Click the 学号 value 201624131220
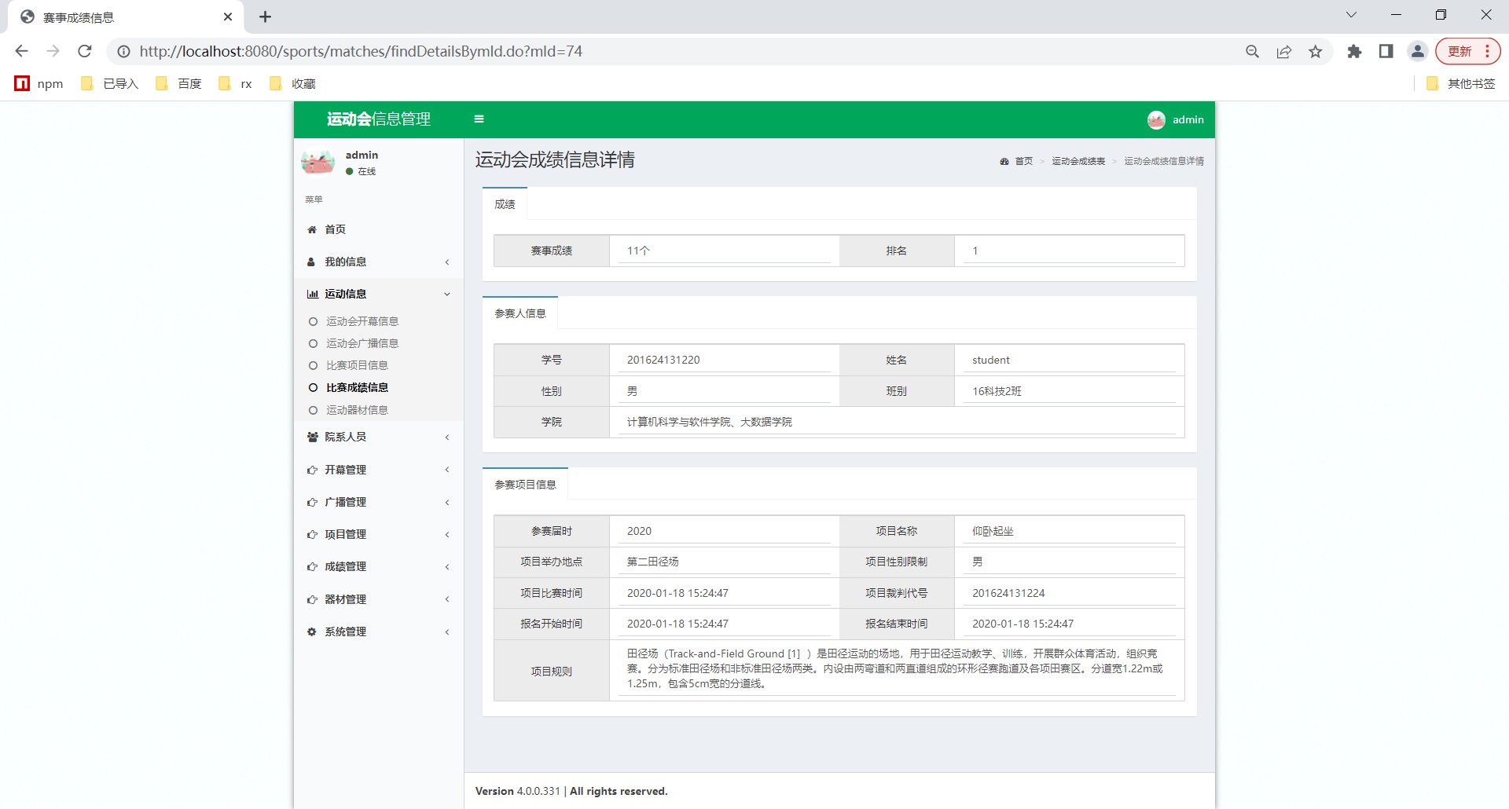 (x=663, y=360)
